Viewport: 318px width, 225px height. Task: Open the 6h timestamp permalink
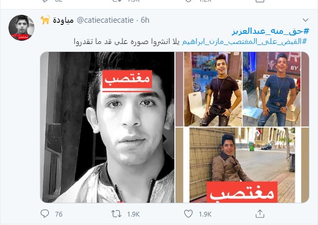145,20
